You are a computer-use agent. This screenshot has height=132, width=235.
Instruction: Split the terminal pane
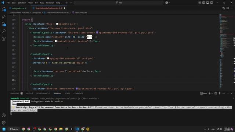216,93
